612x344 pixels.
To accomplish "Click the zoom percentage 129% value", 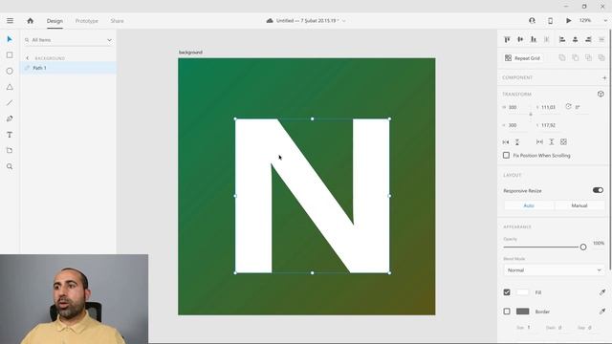I will 585,20.
